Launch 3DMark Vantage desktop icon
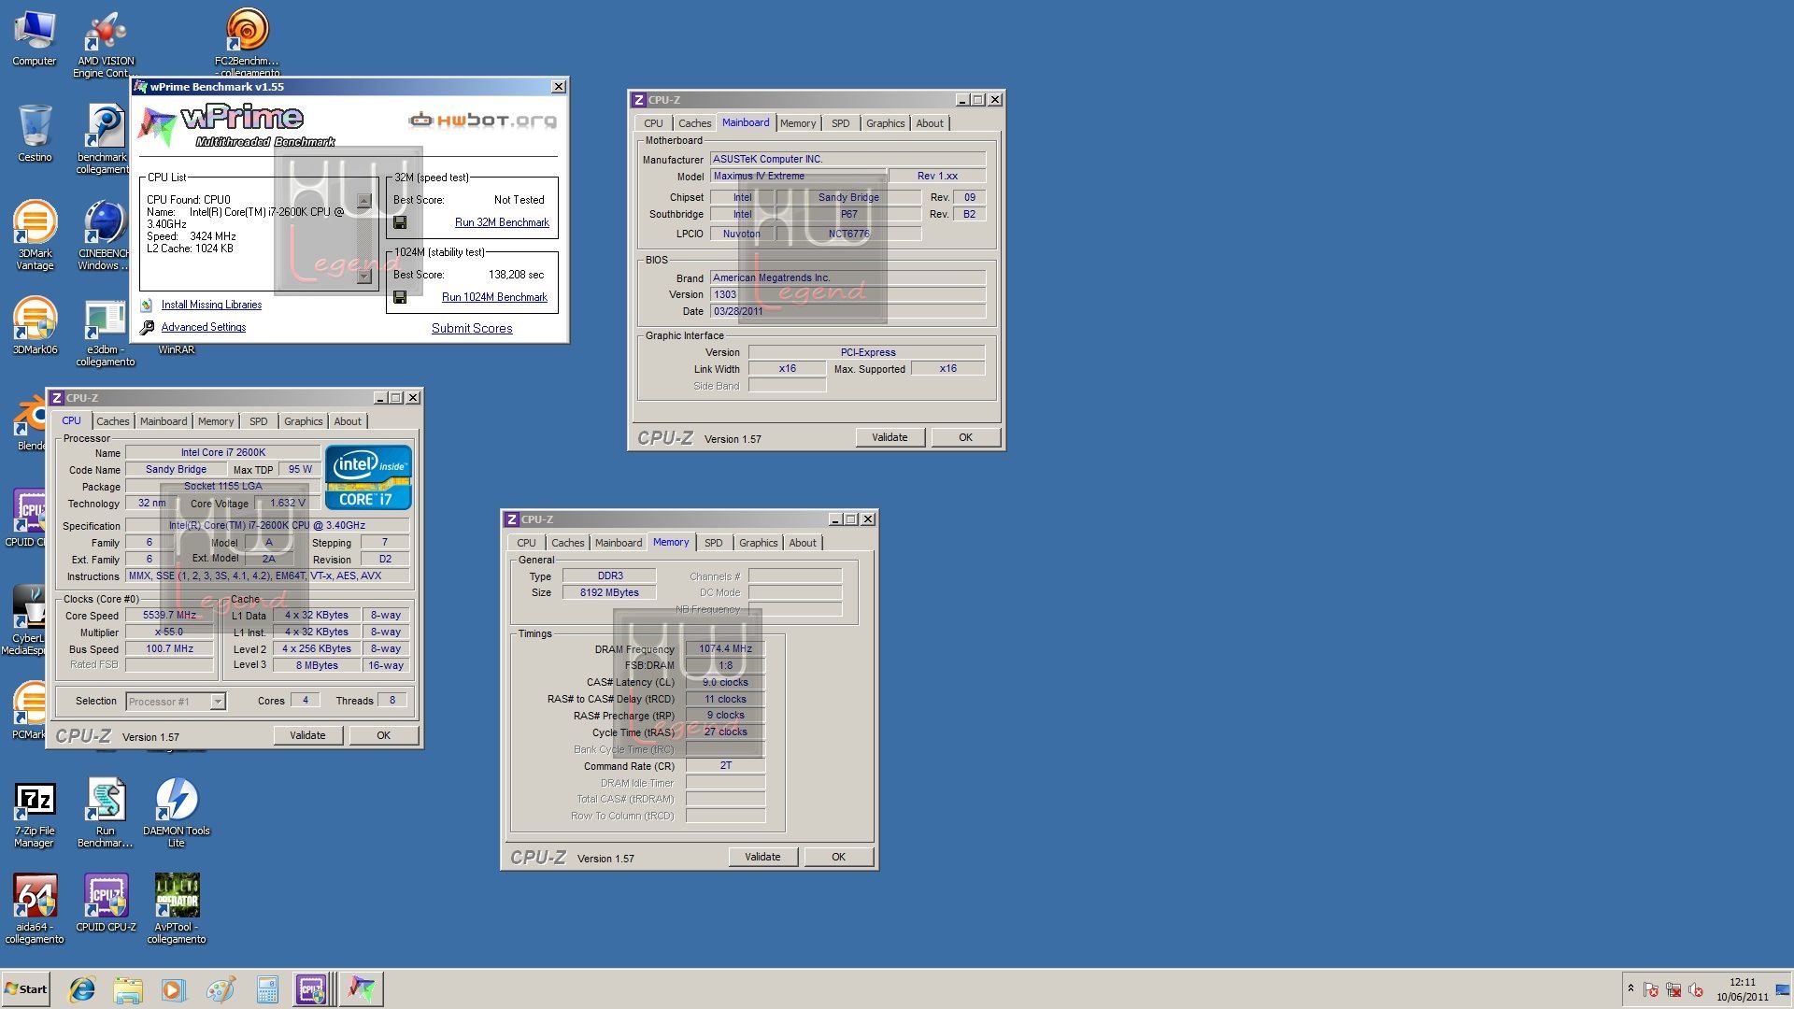The image size is (1794, 1009). coord(35,235)
